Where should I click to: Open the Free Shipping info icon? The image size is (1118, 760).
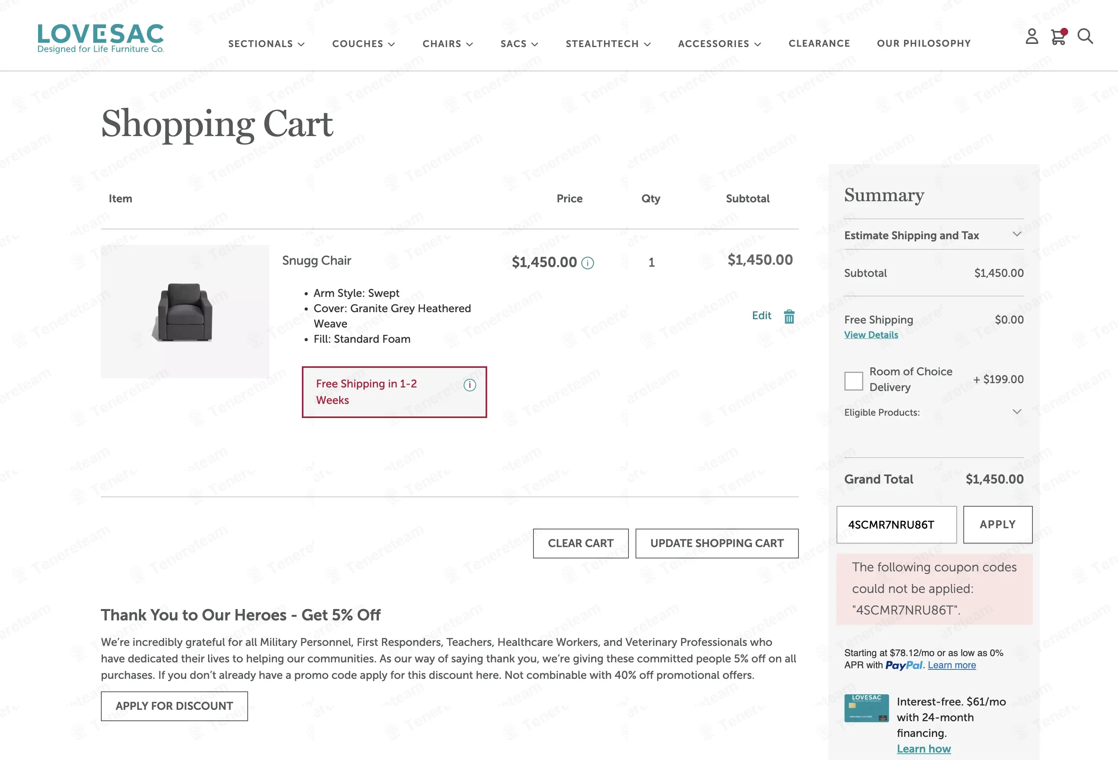(469, 385)
